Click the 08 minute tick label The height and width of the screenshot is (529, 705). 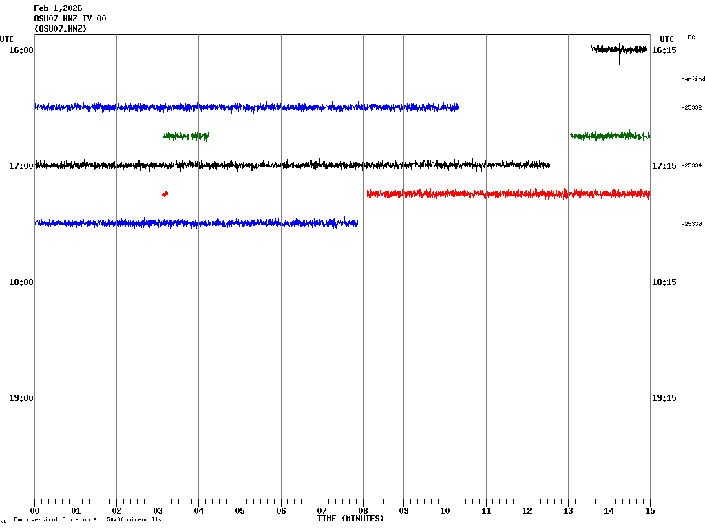(363, 511)
